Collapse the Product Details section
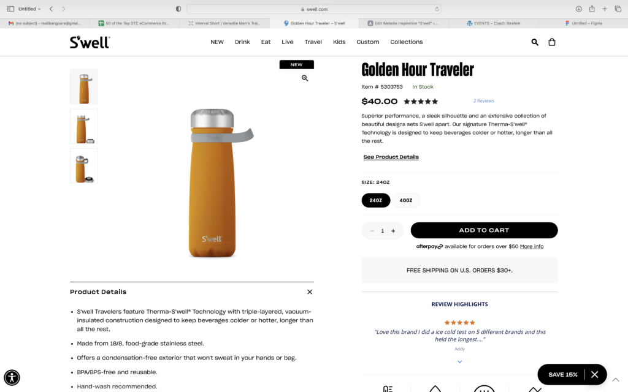 [310, 292]
